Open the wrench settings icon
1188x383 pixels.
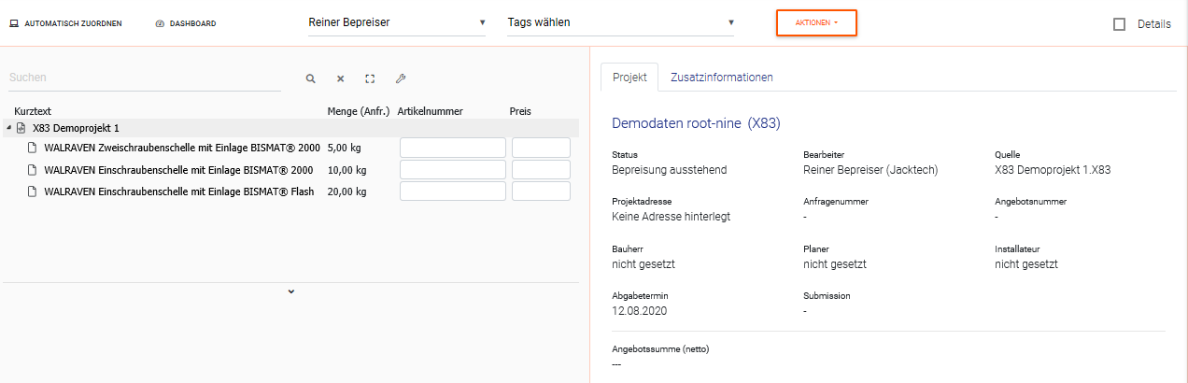(401, 79)
